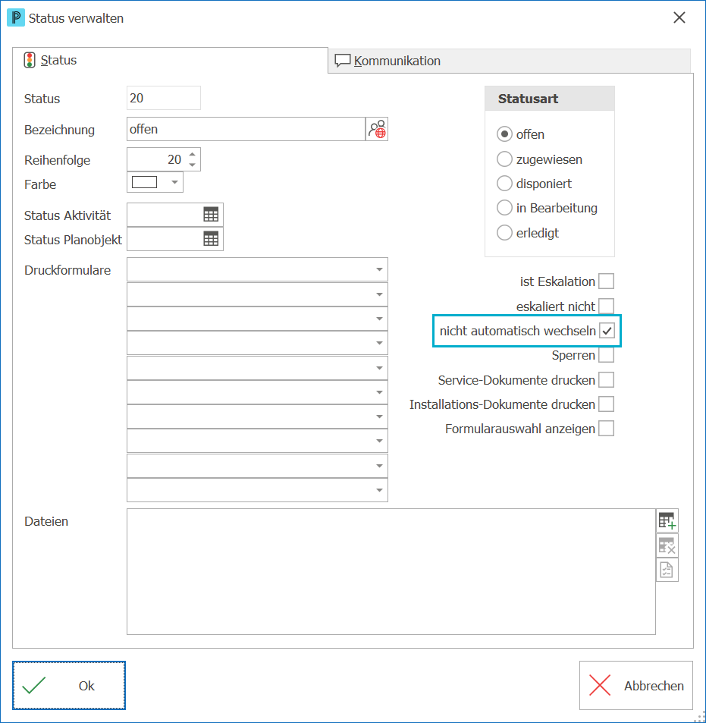The image size is (706, 723).
Task: Confirm with the Ok button
Action: click(x=69, y=685)
